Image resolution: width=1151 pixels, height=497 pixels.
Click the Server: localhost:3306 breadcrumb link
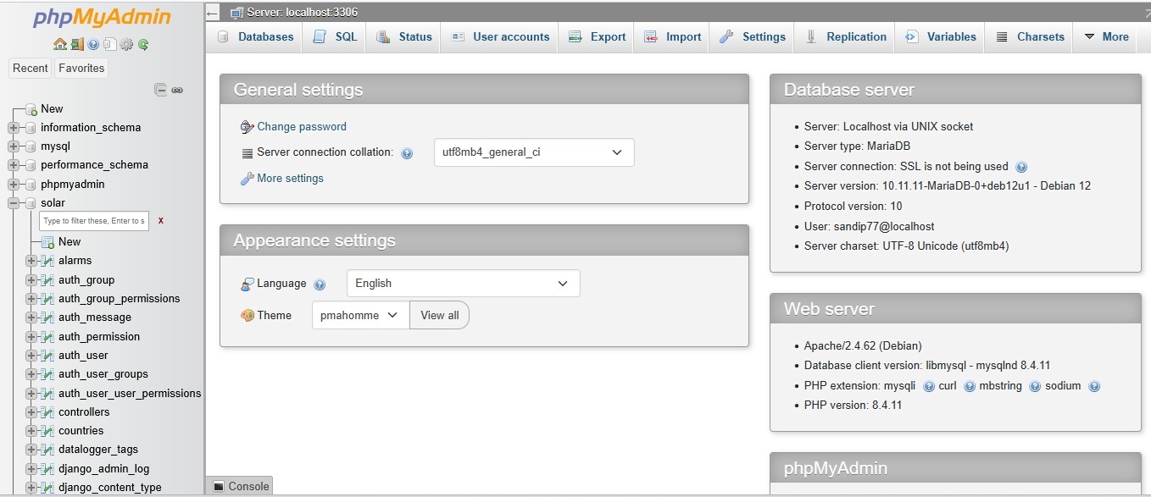(x=303, y=13)
